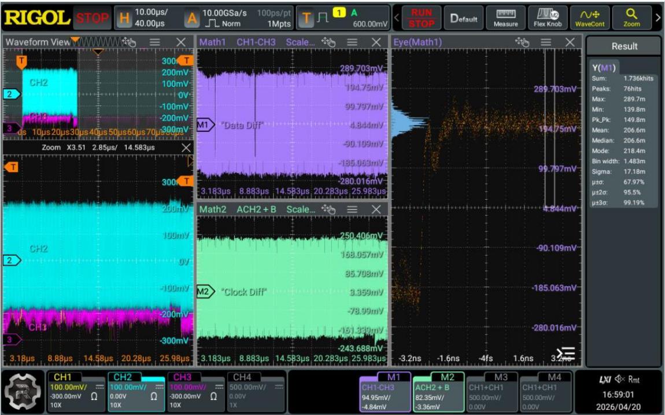Toggle the CH3 channel tile
The width and height of the screenshot is (665, 415).
point(195,391)
